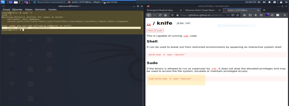
Task: Open the Firefox hamburger menu
Action: point(285,15)
